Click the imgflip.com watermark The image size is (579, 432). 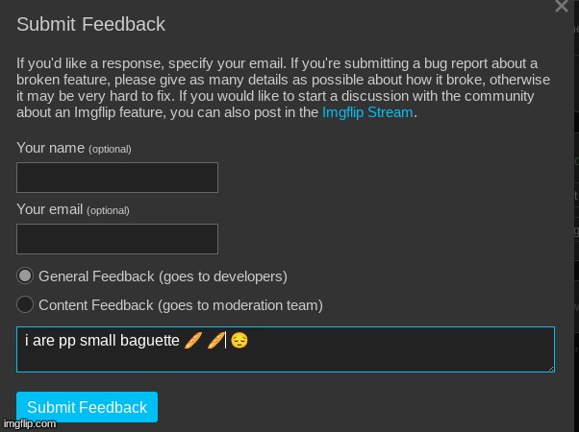(29, 423)
